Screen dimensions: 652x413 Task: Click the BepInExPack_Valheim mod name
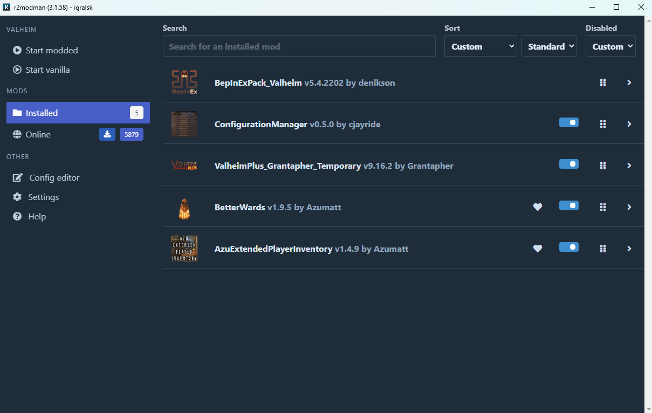pyautogui.click(x=258, y=82)
